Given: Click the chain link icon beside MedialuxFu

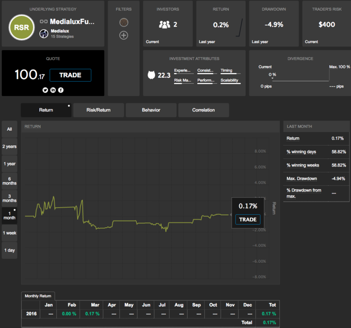Looking at the screenshot, I should click(x=44, y=22).
